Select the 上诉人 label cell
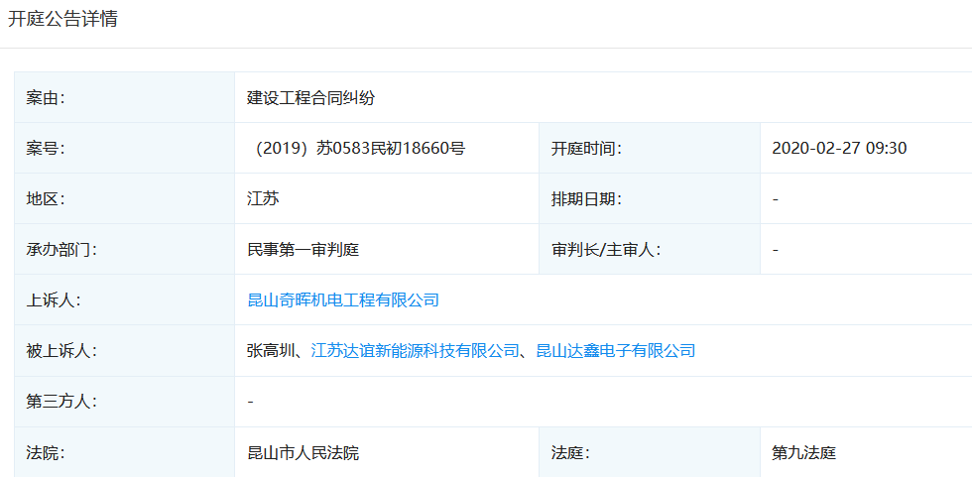The width and height of the screenshot is (972, 477). click(x=125, y=300)
